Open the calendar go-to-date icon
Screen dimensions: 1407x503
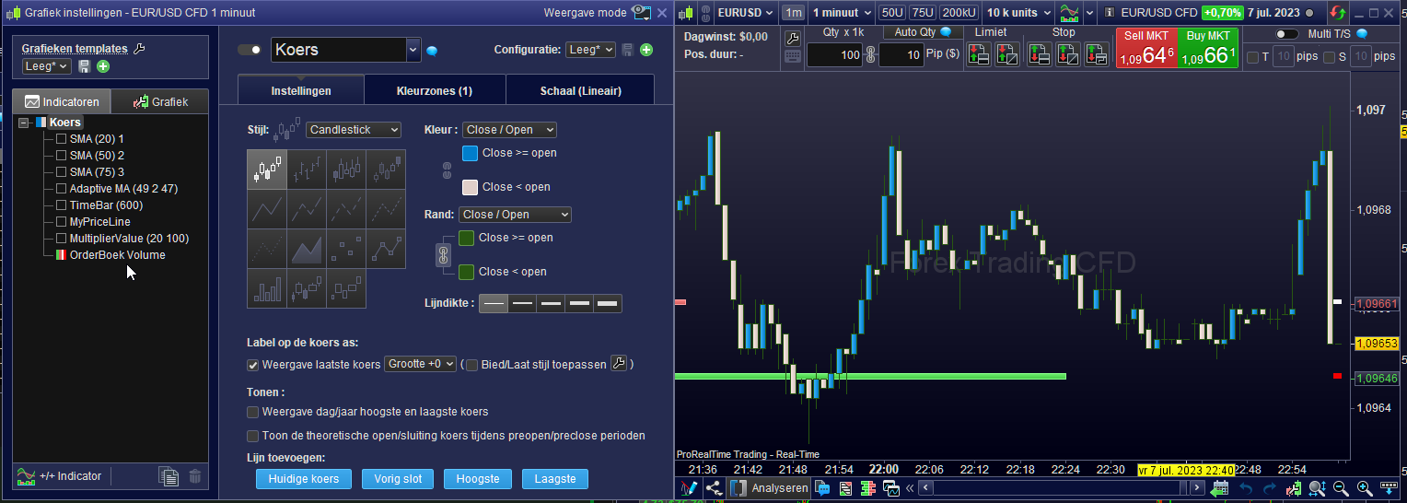pyautogui.click(x=1221, y=488)
